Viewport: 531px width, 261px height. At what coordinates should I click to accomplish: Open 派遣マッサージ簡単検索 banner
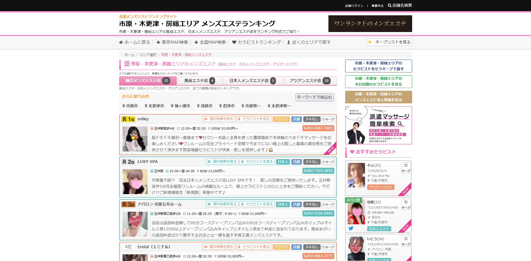(378, 125)
